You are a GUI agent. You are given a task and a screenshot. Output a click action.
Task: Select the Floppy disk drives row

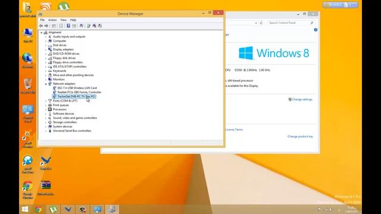pos(64,58)
